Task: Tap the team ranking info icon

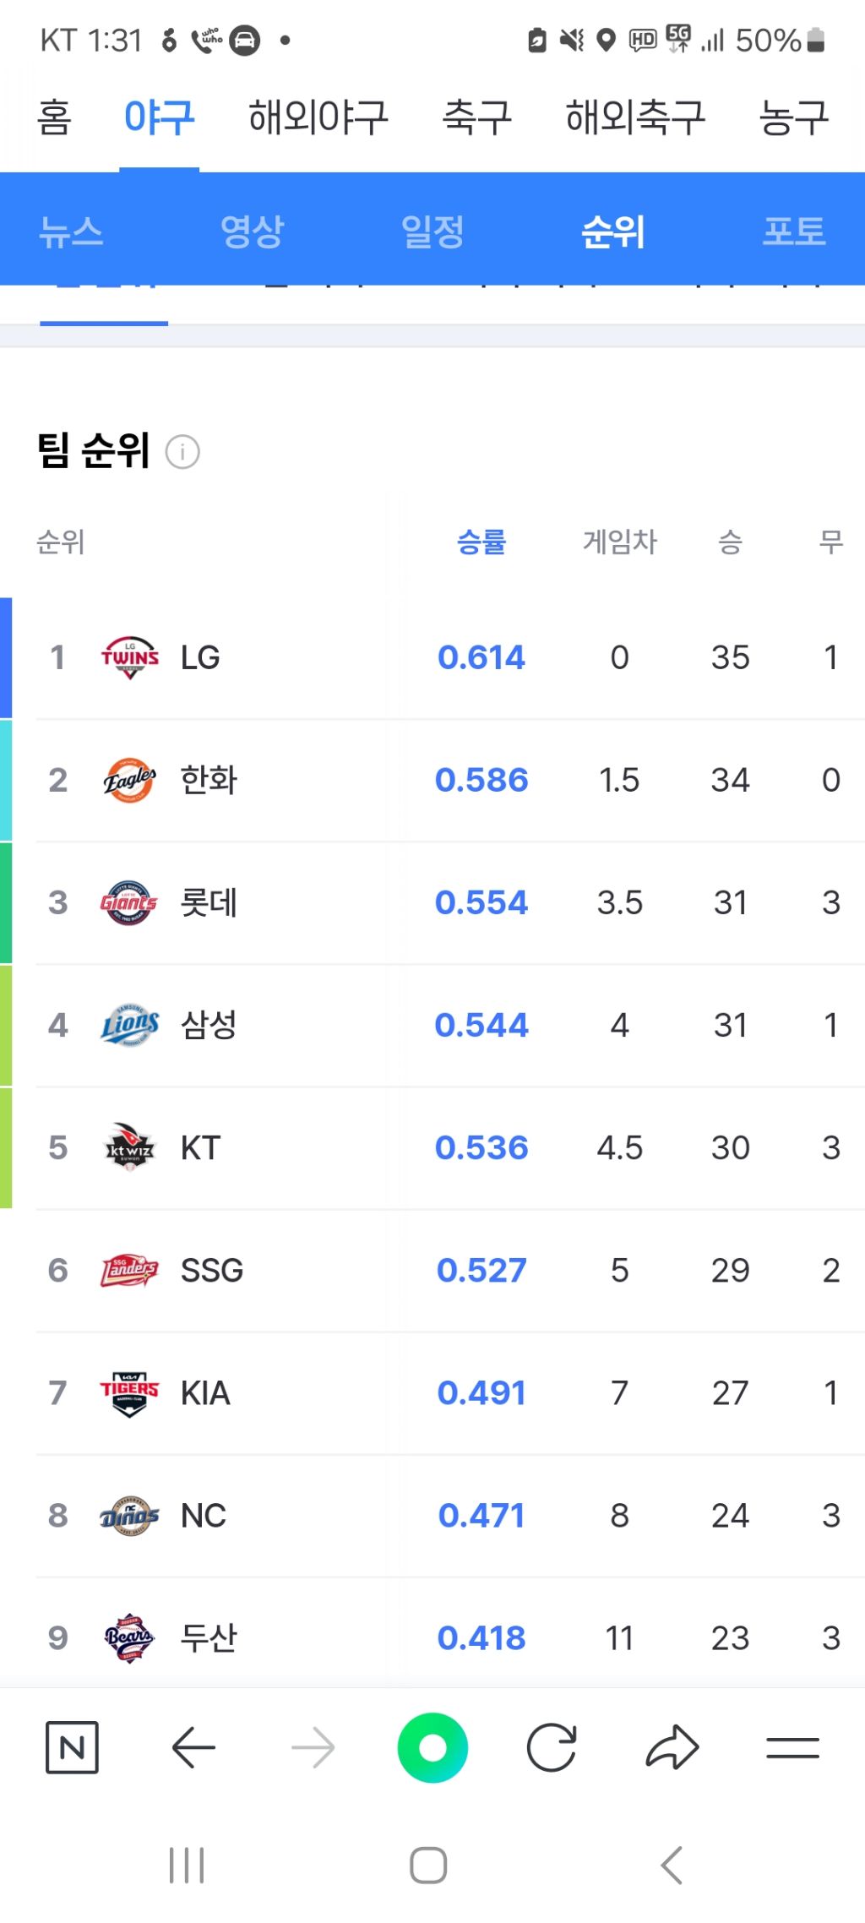Action: (182, 452)
